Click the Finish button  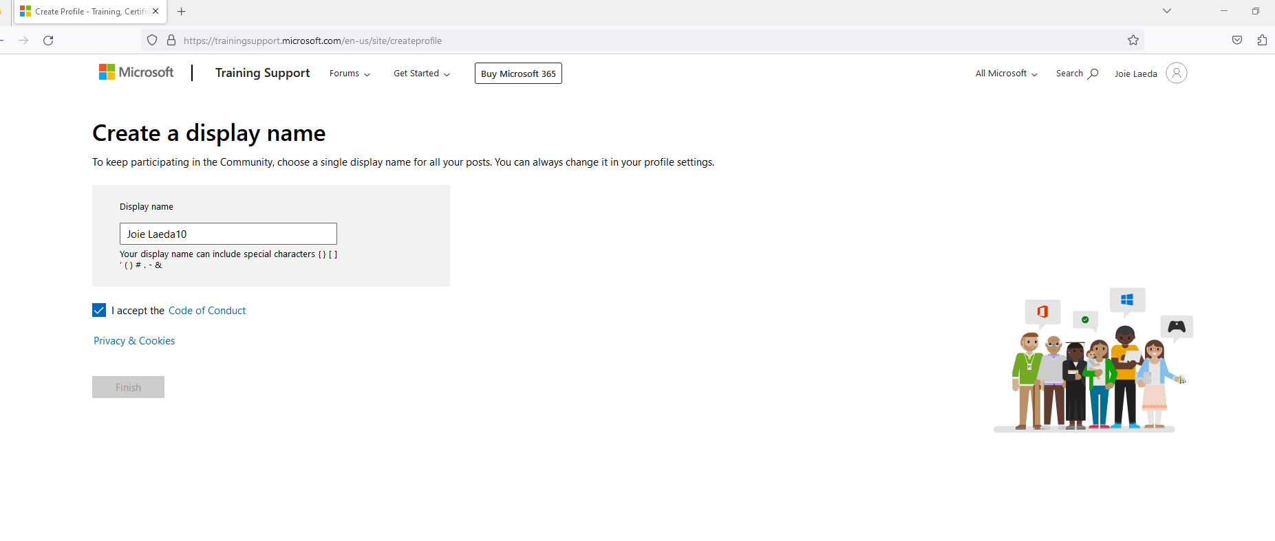coord(128,387)
